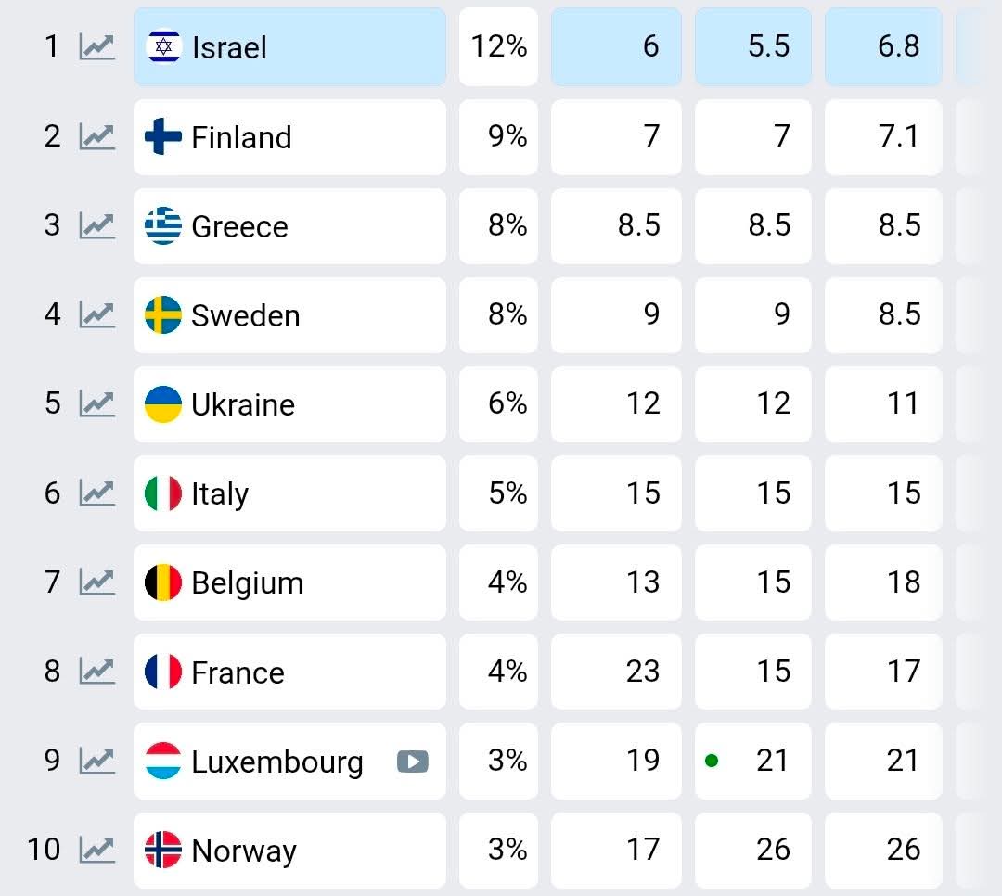Click Luxembourg's odds cell with green dot
1002x896 pixels.
point(752,762)
